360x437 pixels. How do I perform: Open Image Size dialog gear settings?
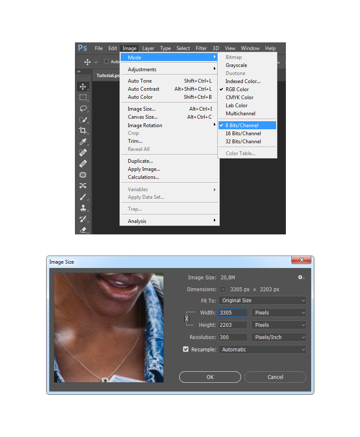tap(301, 277)
